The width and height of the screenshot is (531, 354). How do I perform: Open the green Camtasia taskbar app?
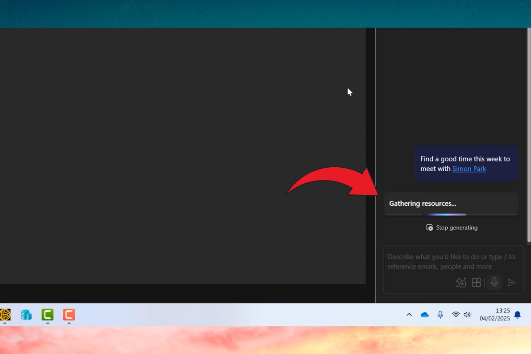pyautogui.click(x=47, y=315)
